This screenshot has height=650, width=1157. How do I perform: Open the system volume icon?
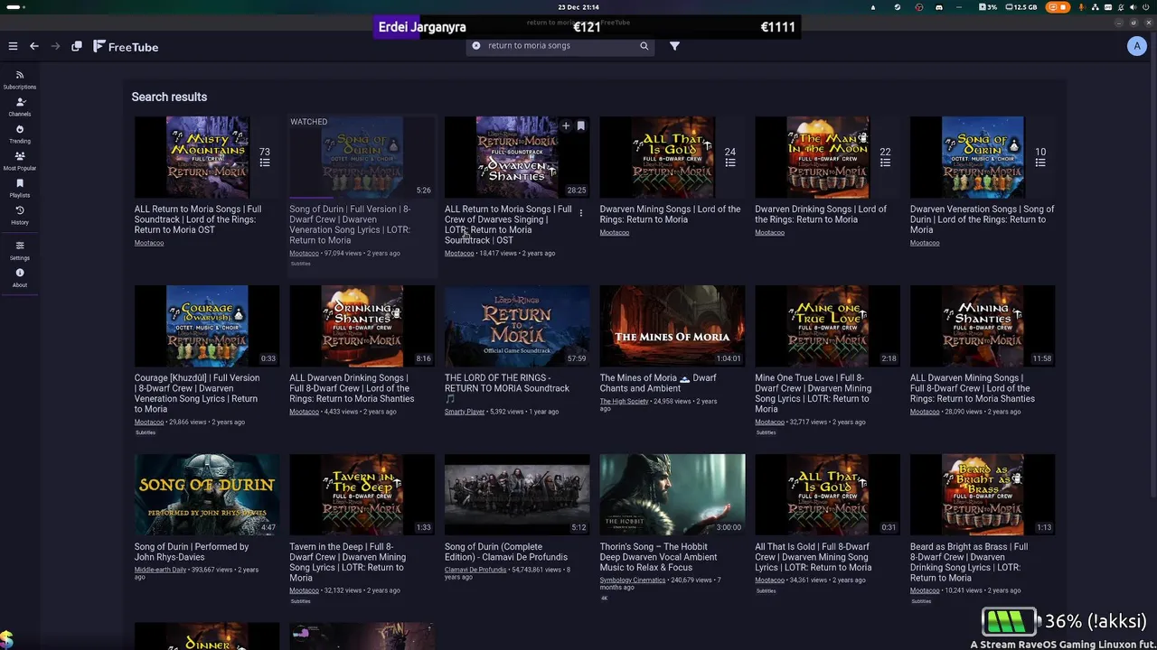tap(1133, 7)
